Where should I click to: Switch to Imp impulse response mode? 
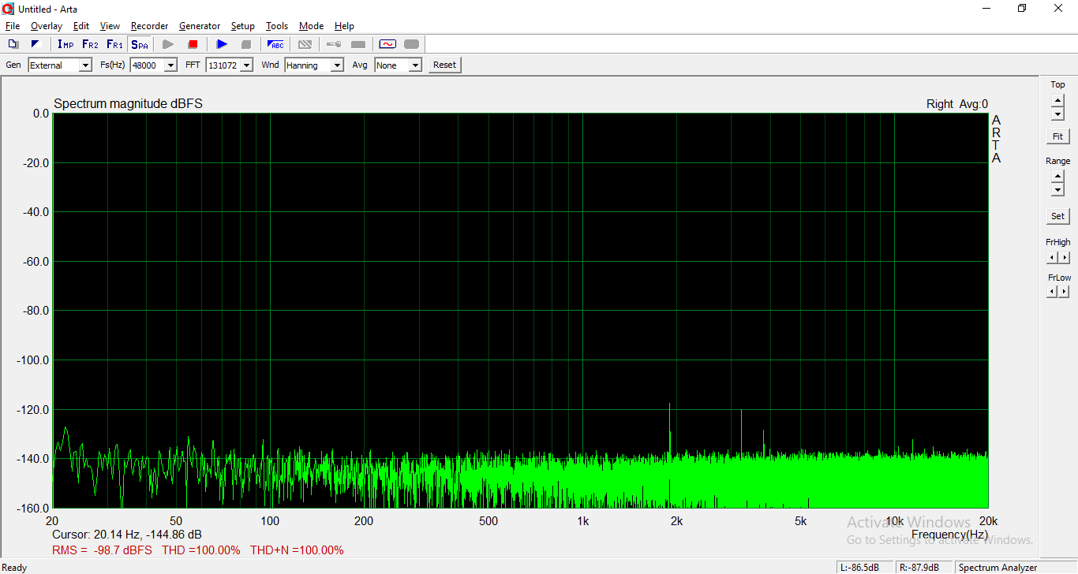(66, 44)
